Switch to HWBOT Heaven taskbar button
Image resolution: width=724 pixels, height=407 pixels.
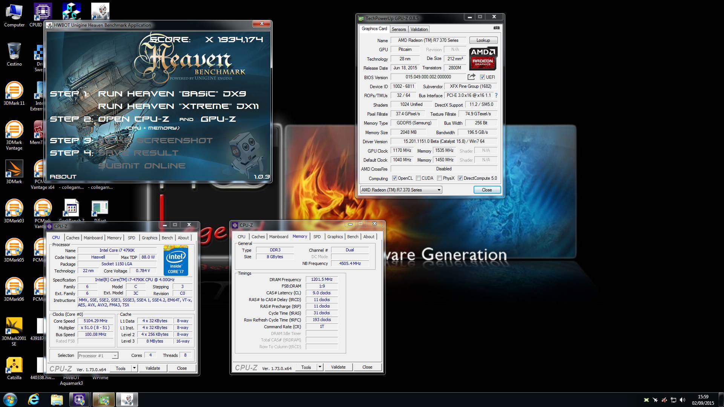click(127, 399)
